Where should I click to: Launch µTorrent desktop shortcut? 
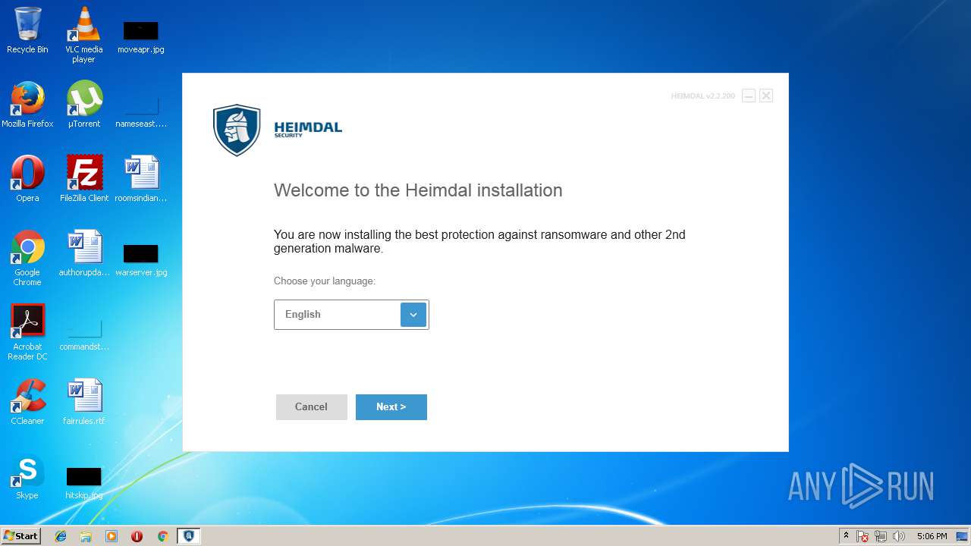[x=84, y=105]
